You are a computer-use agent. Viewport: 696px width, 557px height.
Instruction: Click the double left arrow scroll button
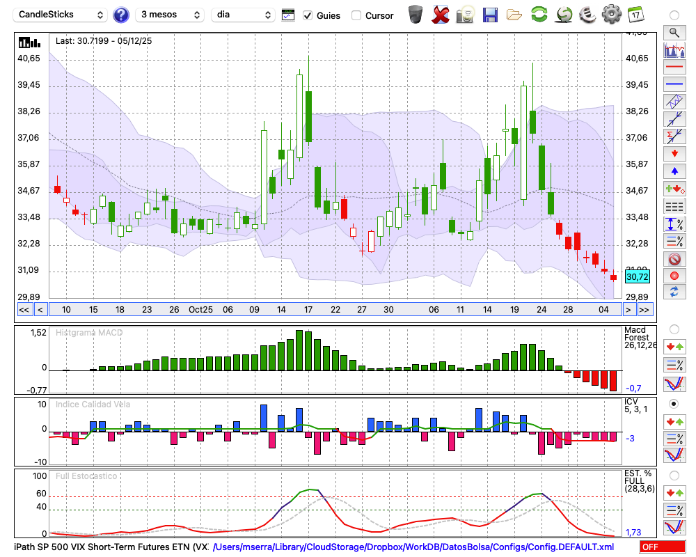24,310
